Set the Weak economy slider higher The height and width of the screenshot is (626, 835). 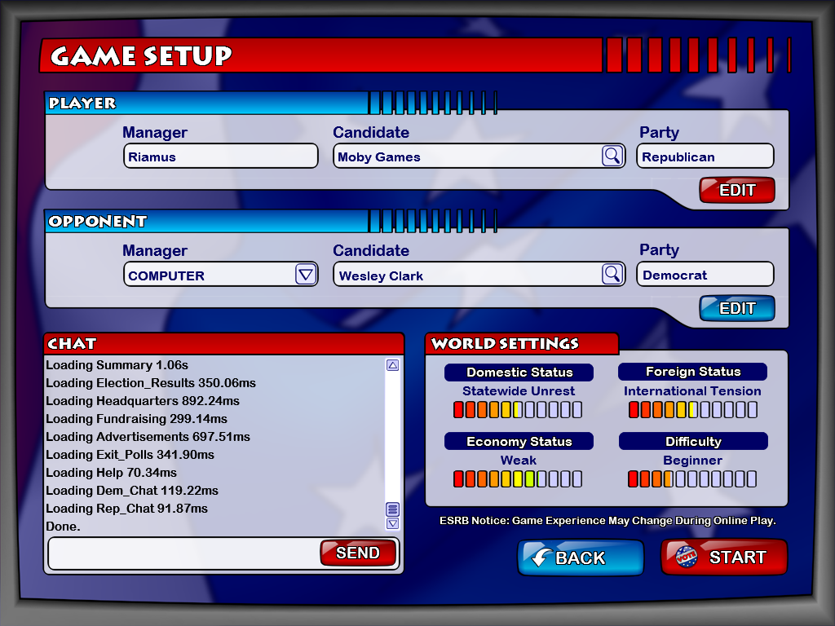point(519,479)
